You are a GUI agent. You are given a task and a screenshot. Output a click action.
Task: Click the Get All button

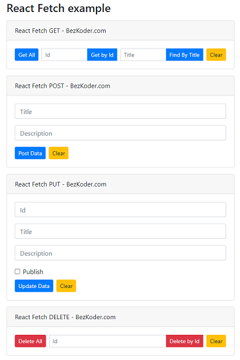26,55
